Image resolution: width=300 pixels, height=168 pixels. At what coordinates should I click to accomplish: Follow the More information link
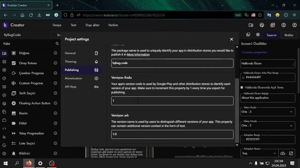coord(138,55)
